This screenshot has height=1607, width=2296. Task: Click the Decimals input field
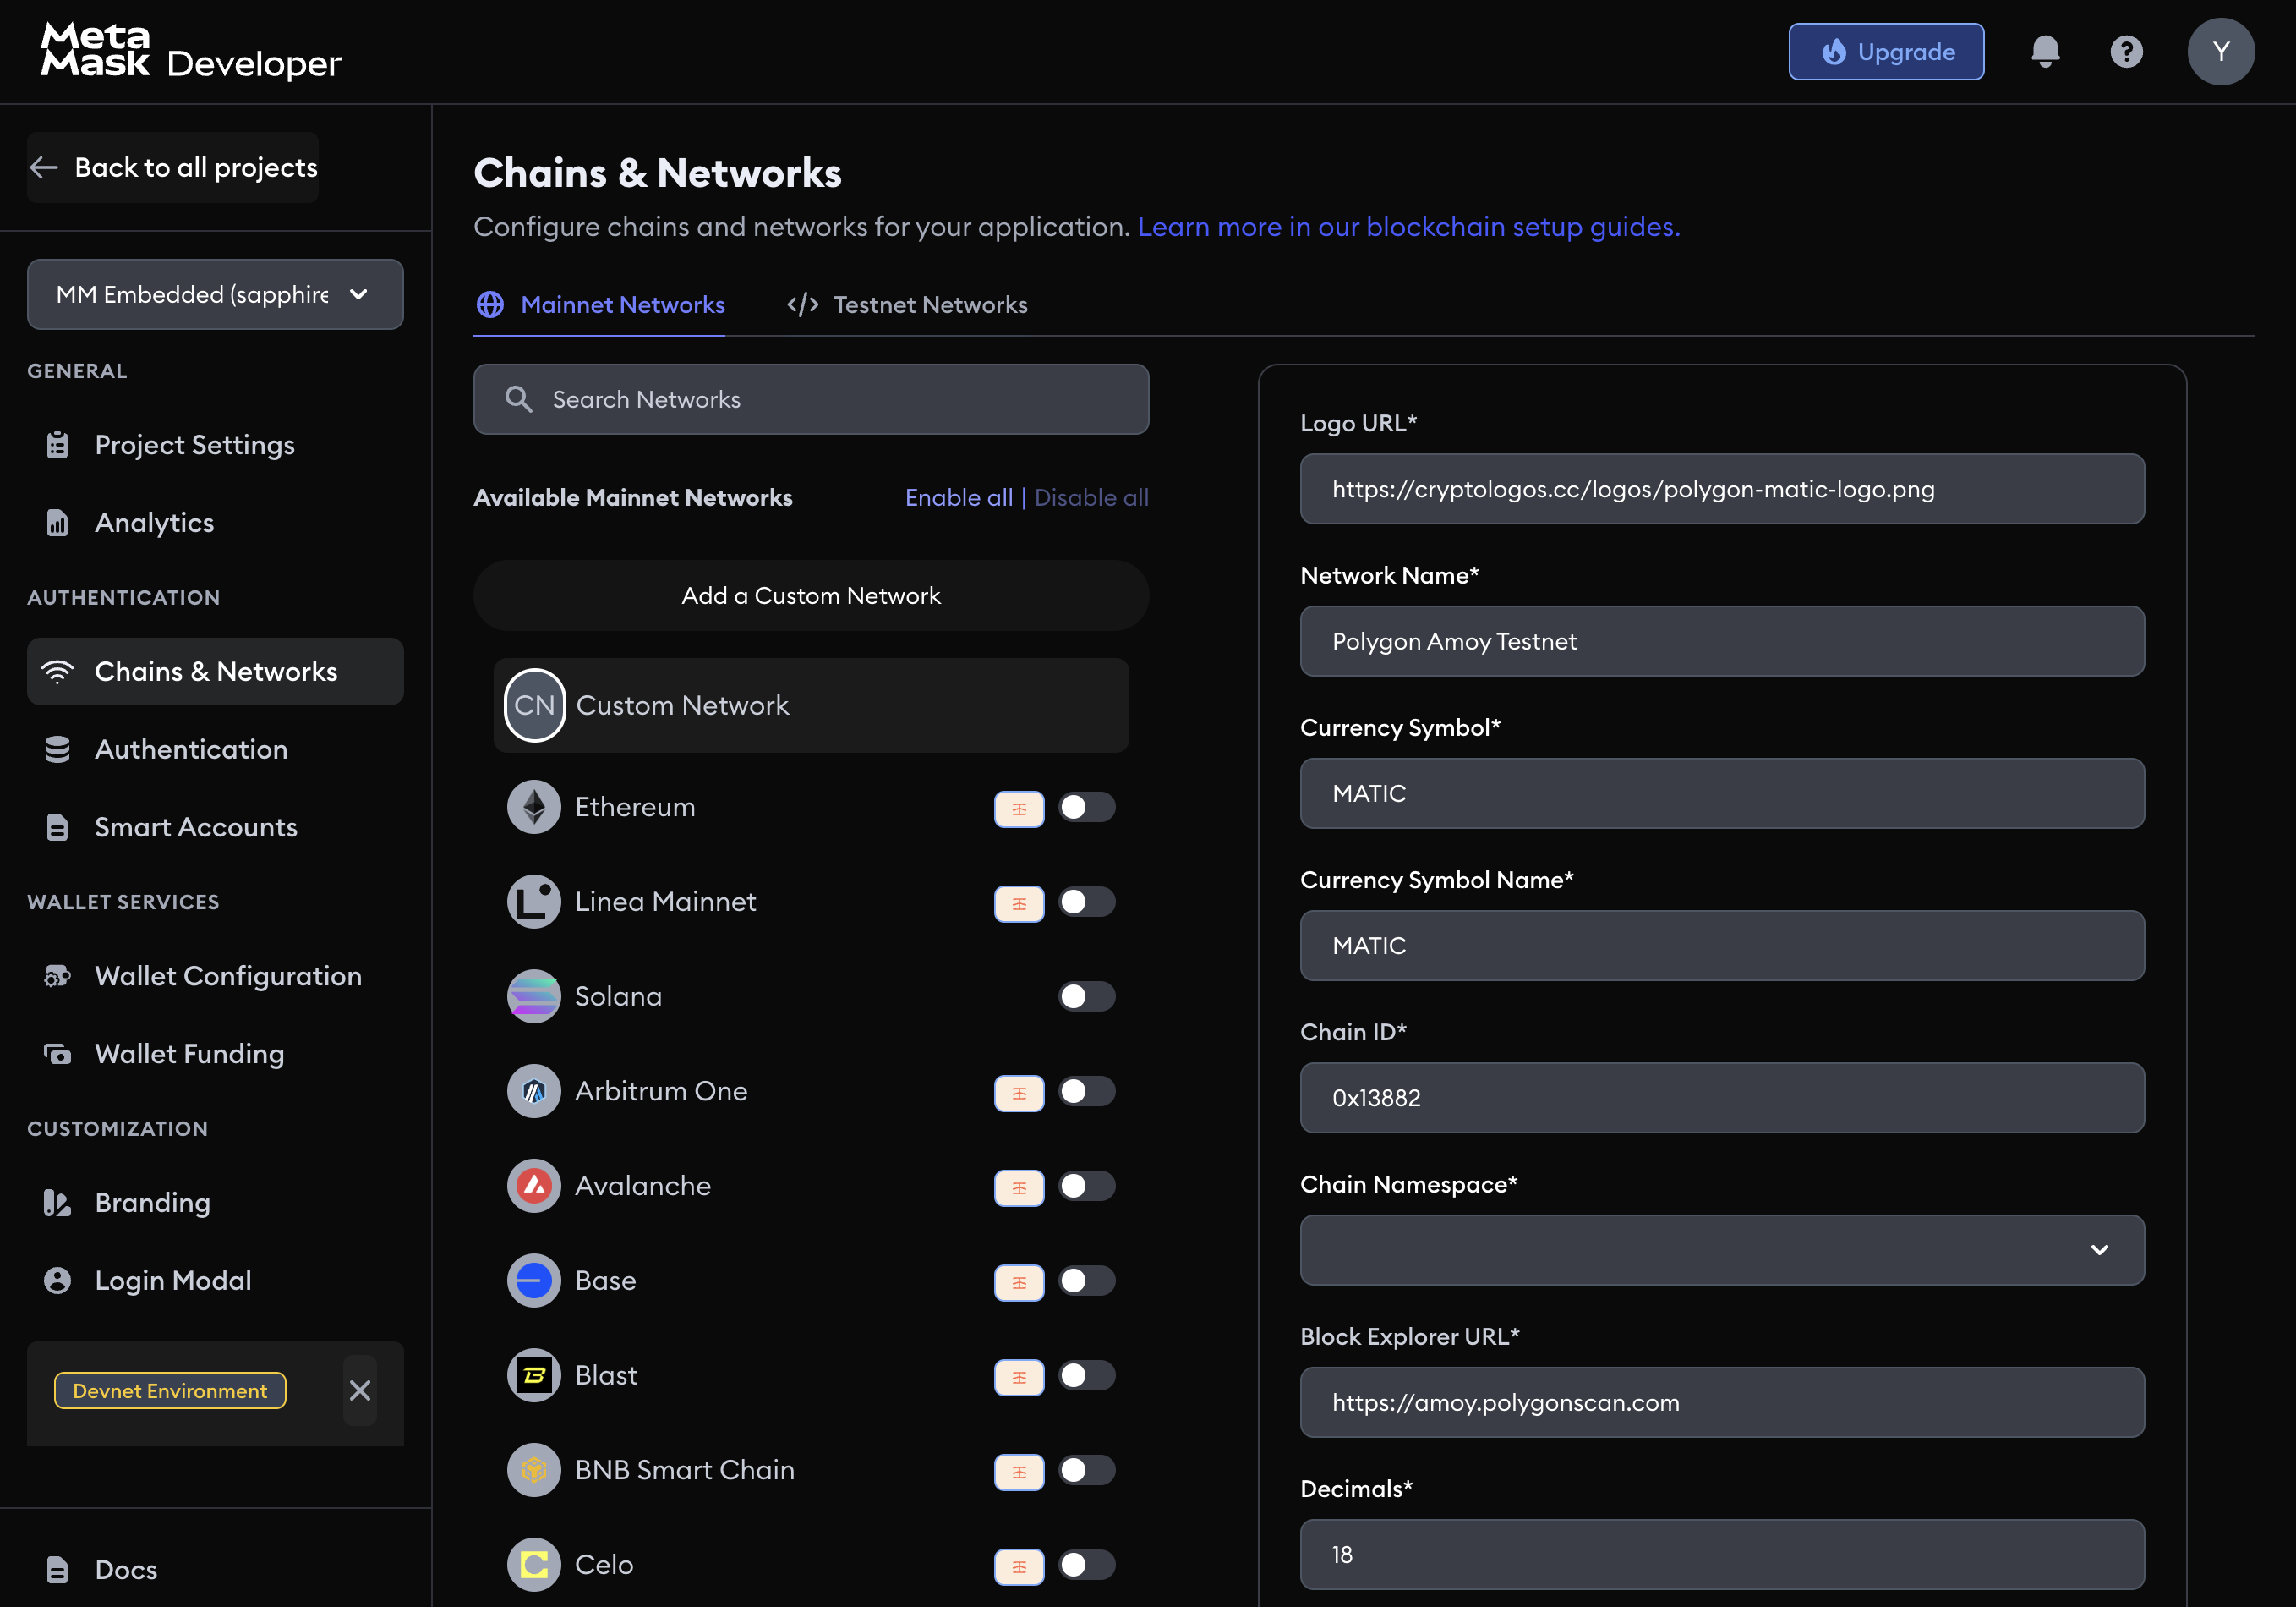point(1722,1555)
